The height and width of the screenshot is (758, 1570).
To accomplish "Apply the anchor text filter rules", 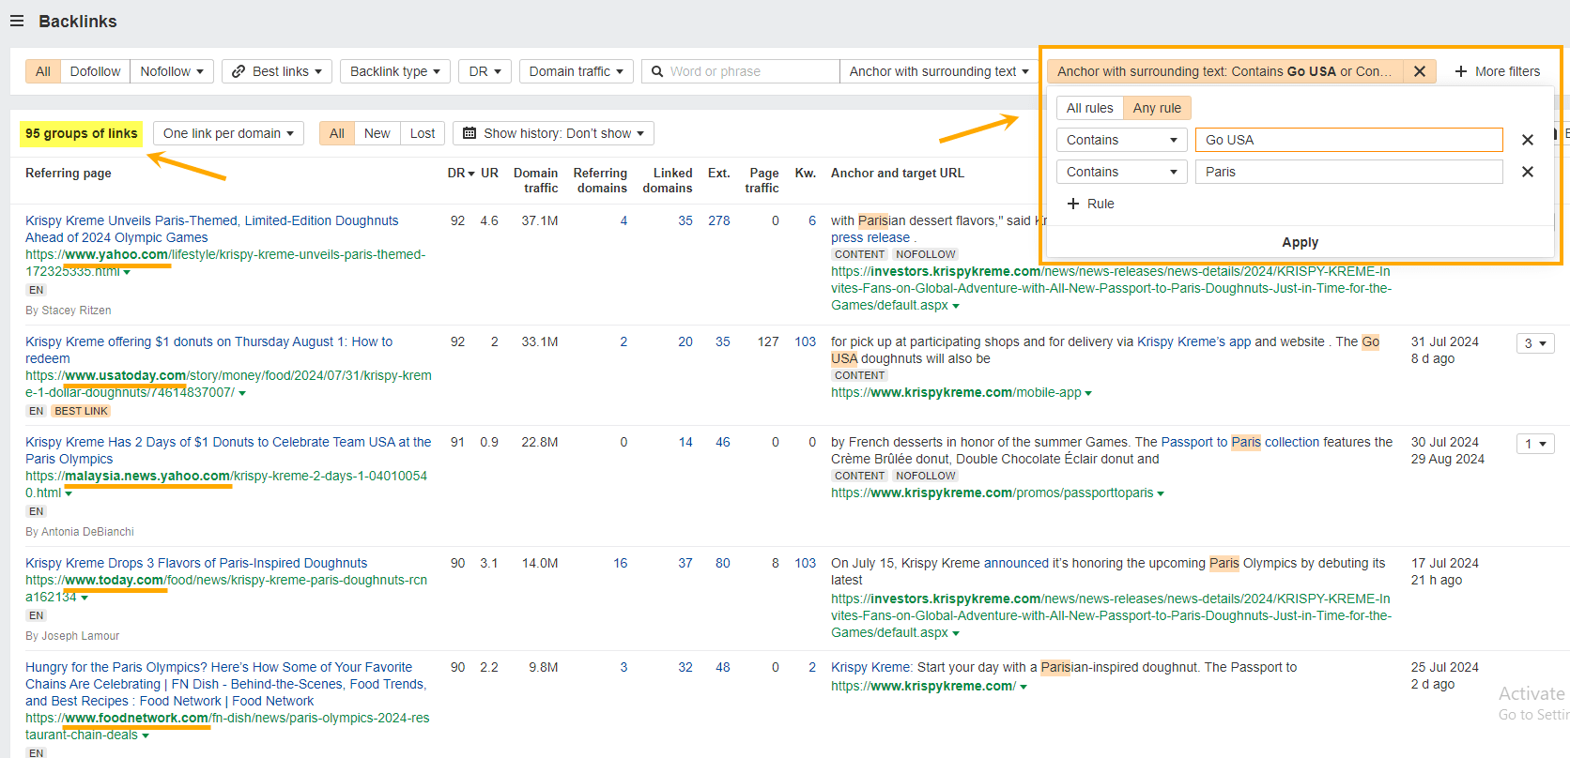I will [x=1300, y=242].
